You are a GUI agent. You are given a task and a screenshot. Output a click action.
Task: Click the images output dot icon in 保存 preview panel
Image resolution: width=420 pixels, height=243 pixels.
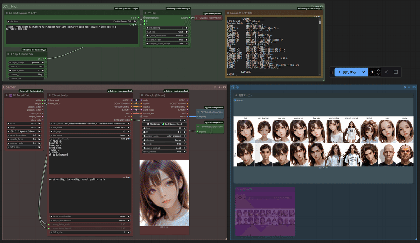[x=235, y=100]
